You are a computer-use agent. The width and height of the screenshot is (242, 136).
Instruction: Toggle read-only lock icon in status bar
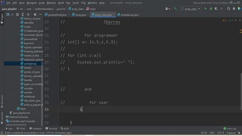(239, 133)
